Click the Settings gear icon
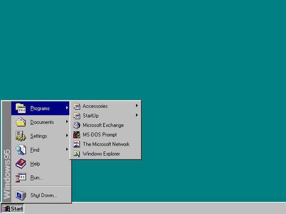The height and width of the screenshot is (214, 286). 21,136
